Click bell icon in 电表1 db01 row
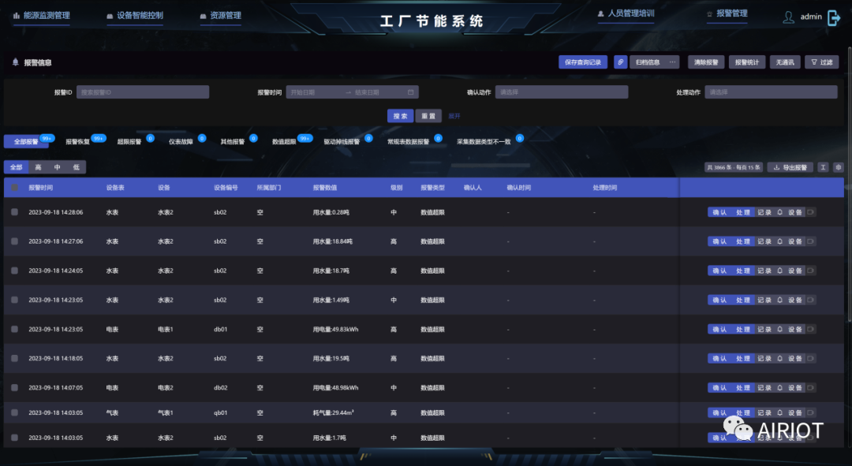Viewport: 852px width, 466px height. point(779,330)
